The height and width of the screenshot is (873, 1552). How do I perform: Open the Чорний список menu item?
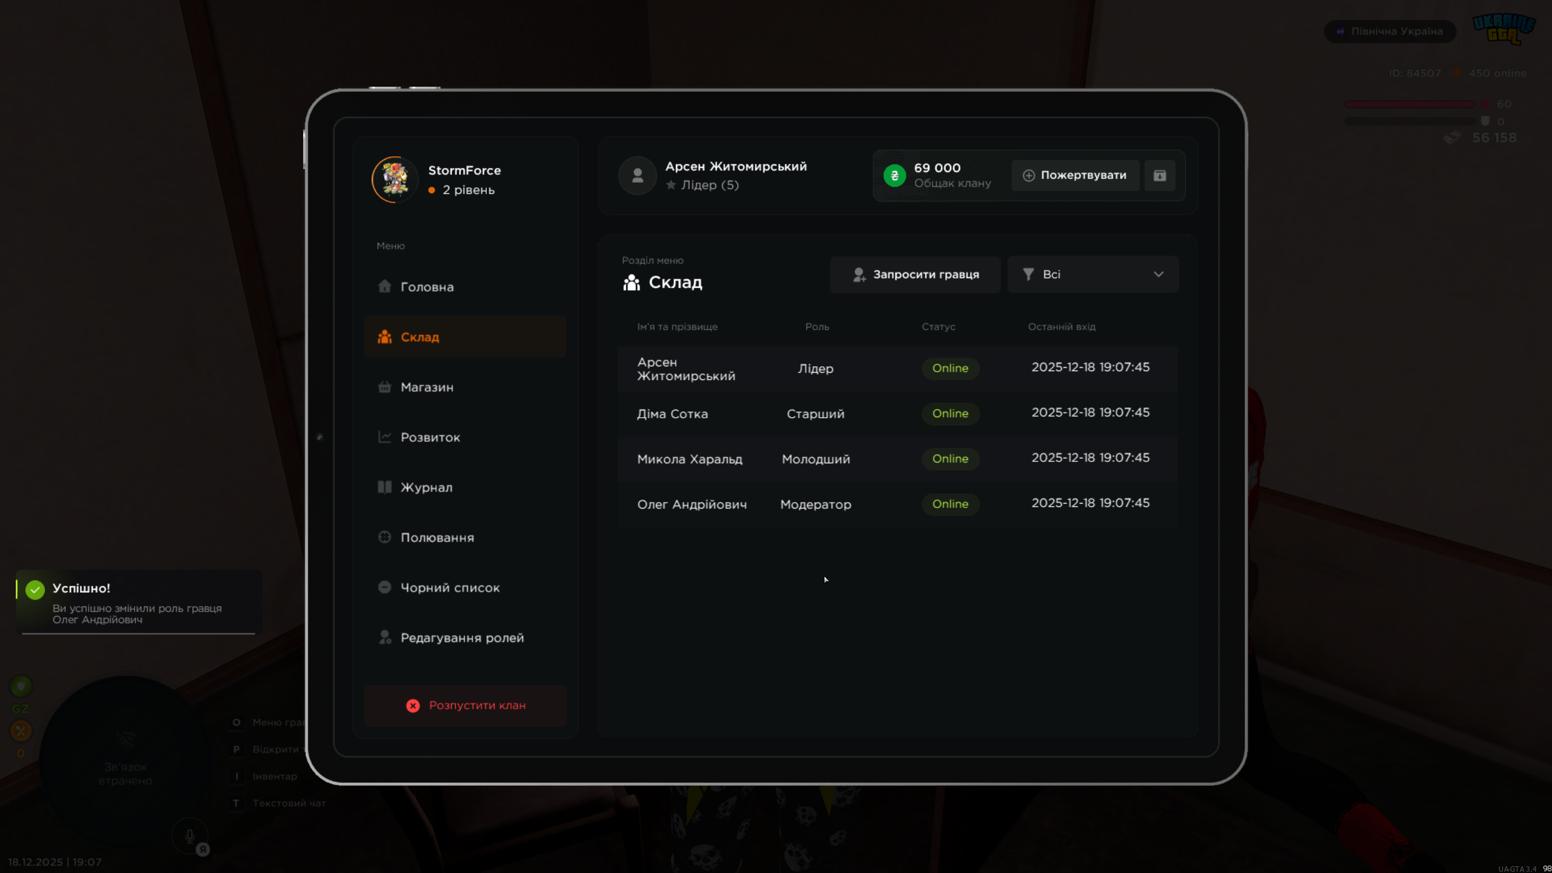pyautogui.click(x=450, y=587)
